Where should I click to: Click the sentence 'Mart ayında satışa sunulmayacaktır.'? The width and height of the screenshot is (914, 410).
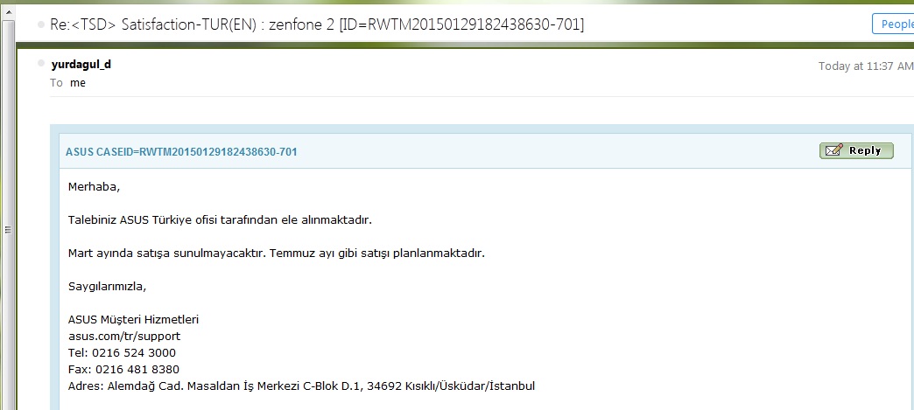click(x=167, y=254)
